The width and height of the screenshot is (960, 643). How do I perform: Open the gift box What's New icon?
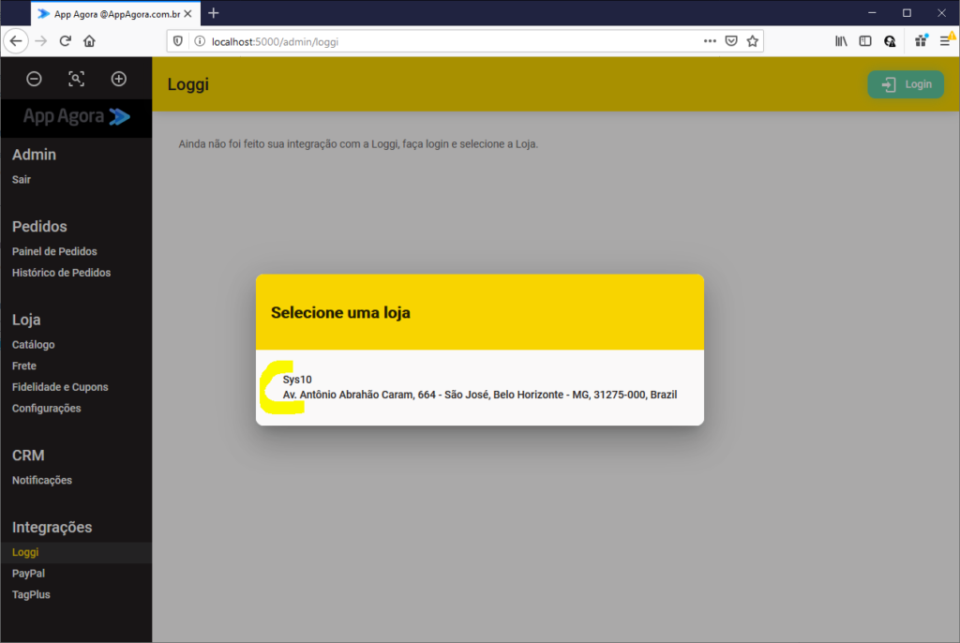(x=921, y=41)
